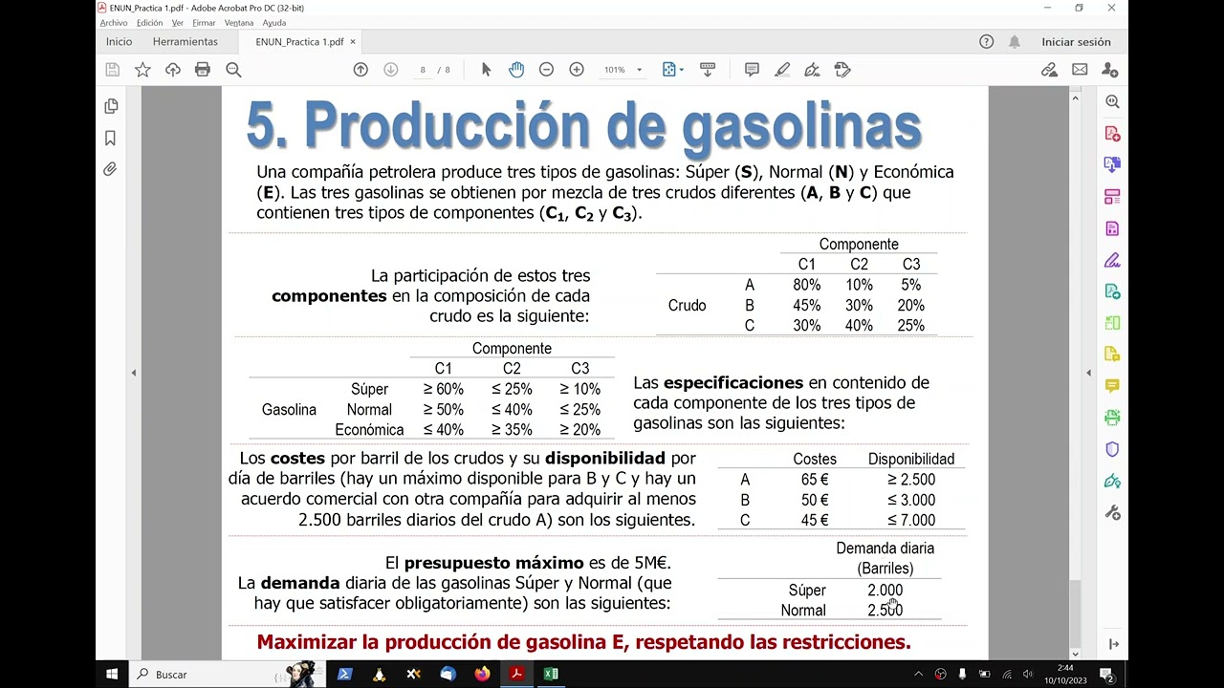Print the document with printer icon
Image resolution: width=1224 pixels, height=688 pixels.
tap(203, 70)
